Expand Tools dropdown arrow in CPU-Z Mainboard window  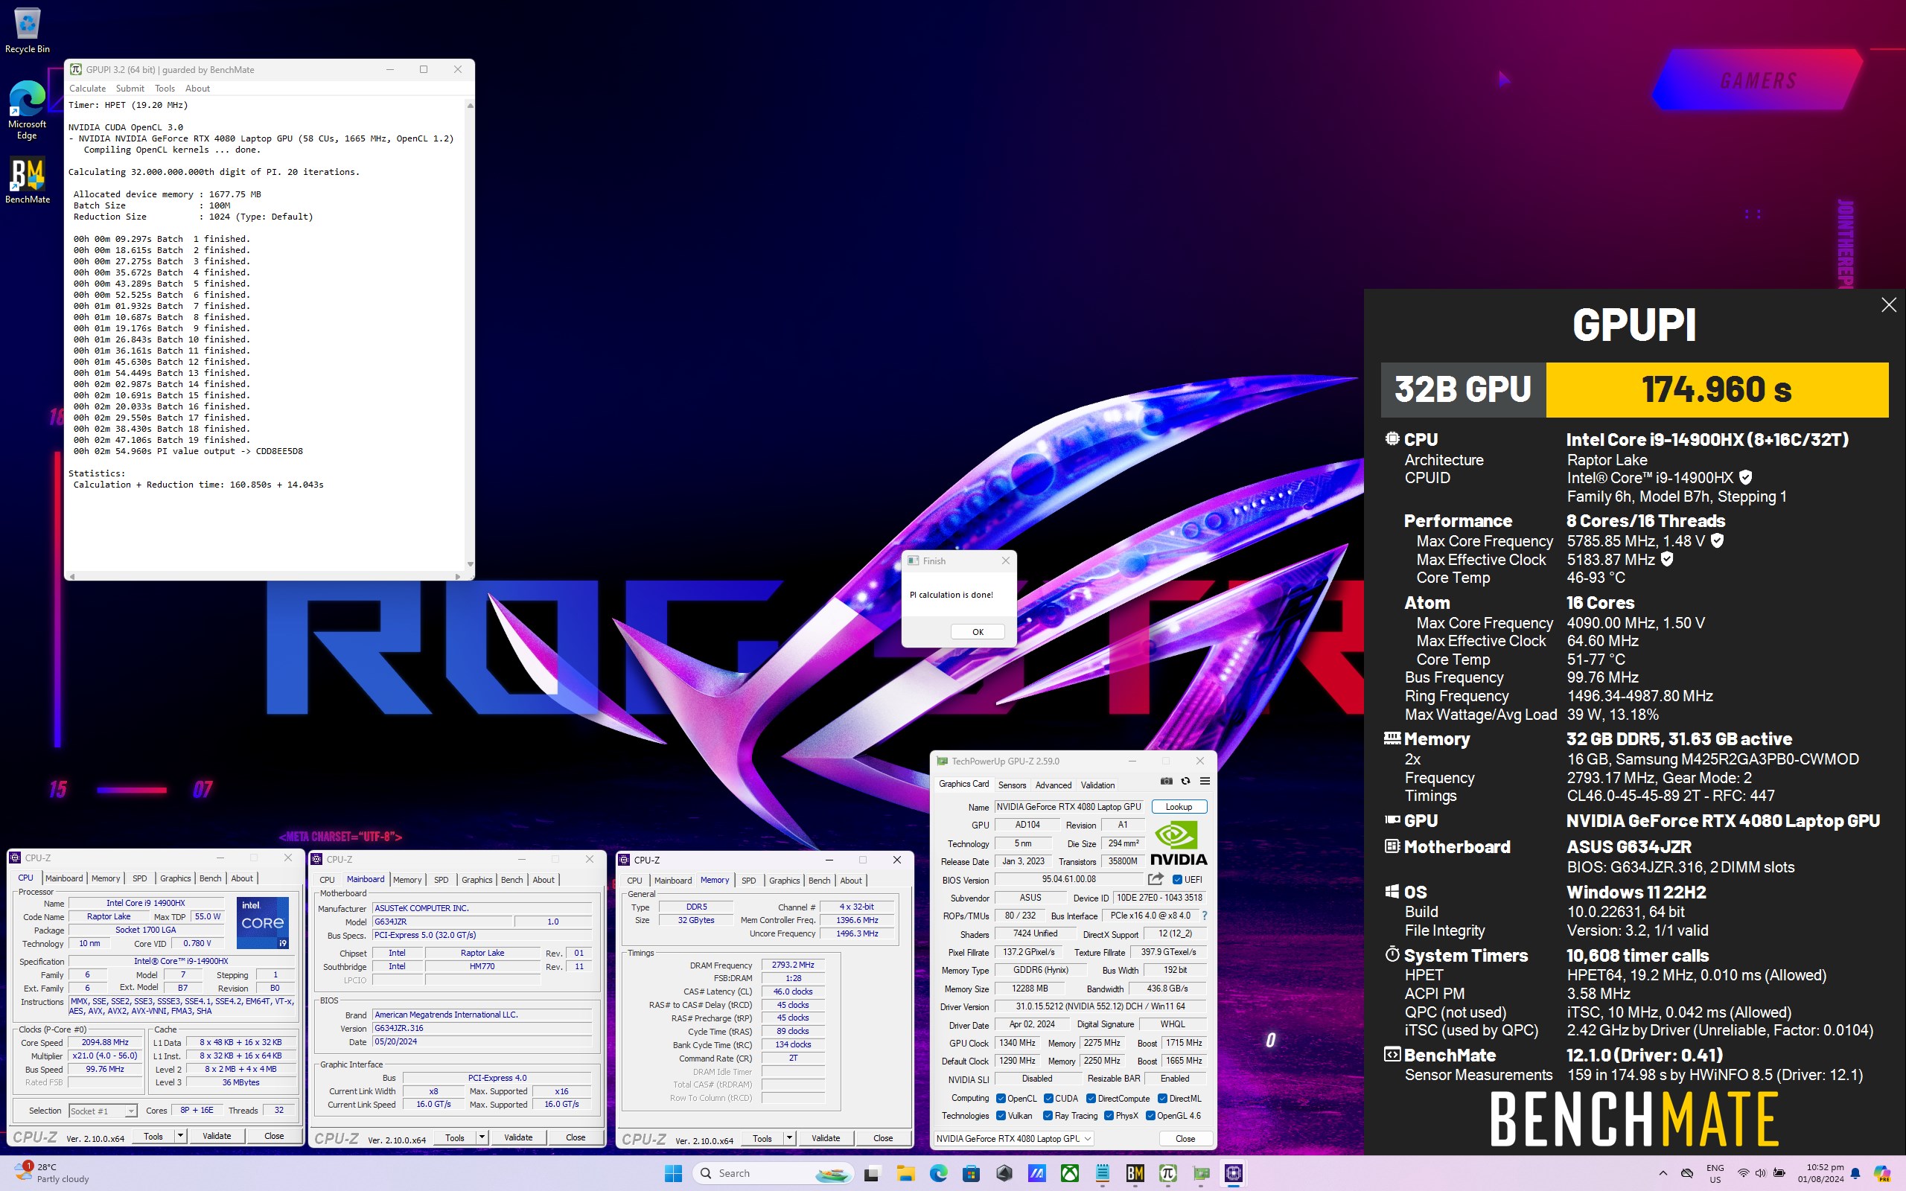(x=482, y=1137)
